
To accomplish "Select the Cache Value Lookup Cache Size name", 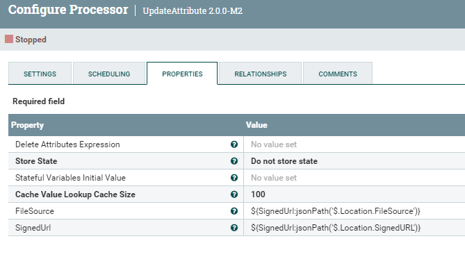I will coord(75,194).
